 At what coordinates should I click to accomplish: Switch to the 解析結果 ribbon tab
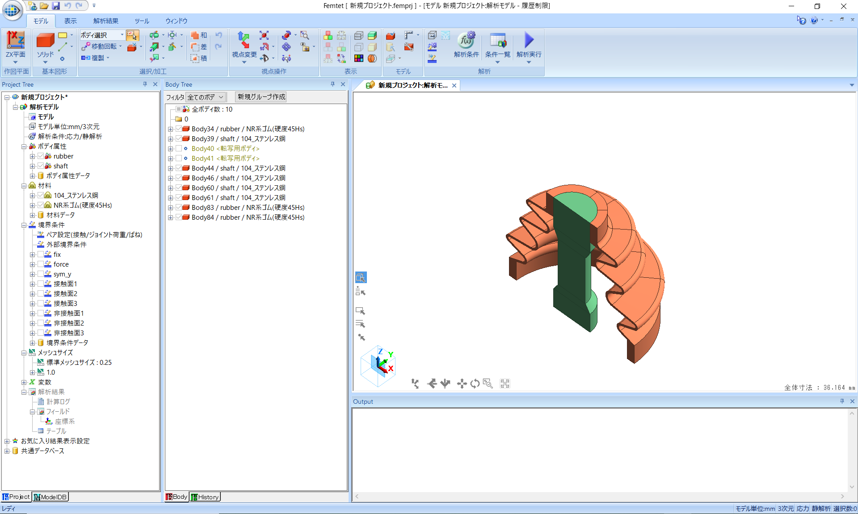[x=105, y=21]
